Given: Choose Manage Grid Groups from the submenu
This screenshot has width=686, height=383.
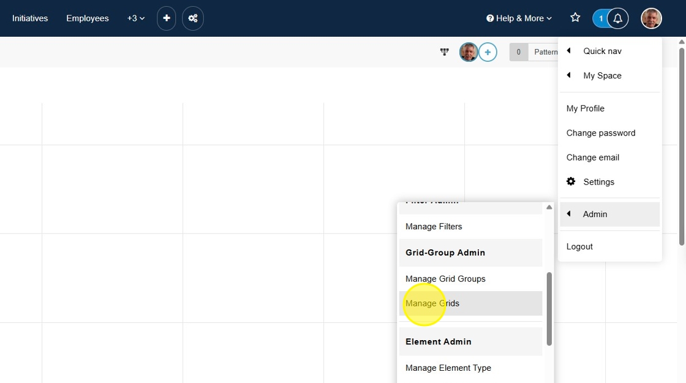Looking at the screenshot, I should click(x=445, y=279).
